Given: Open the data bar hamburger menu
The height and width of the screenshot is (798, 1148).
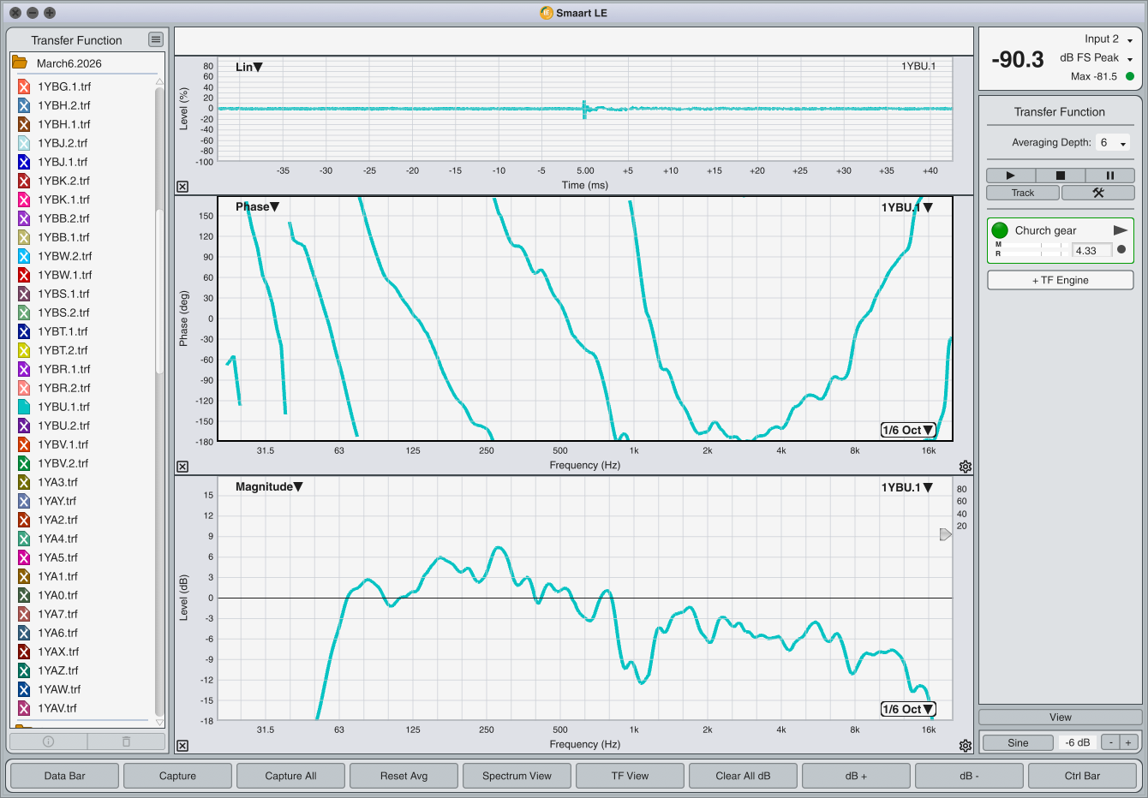Looking at the screenshot, I should tap(155, 39).
